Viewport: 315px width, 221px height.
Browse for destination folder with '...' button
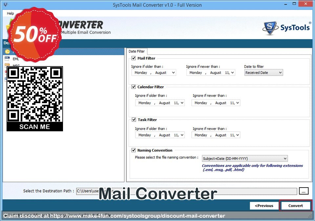pos(304,191)
